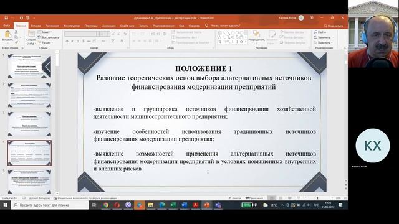Click the Slide Sorter view icon in status bar
The image size is (399, 224).
(281, 198)
